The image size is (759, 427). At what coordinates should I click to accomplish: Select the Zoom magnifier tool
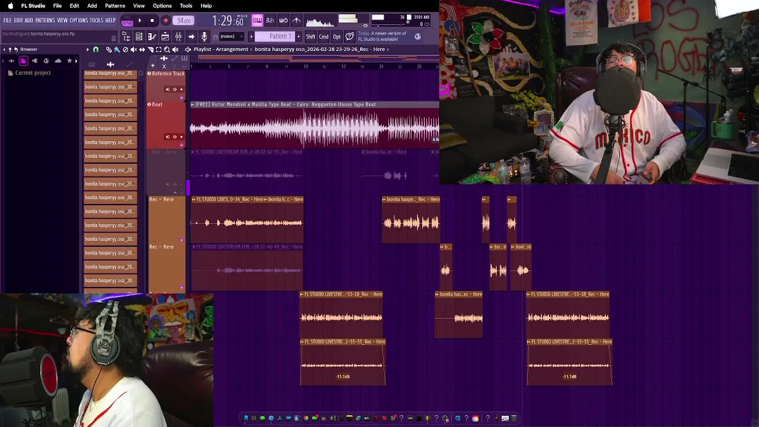coord(167,49)
